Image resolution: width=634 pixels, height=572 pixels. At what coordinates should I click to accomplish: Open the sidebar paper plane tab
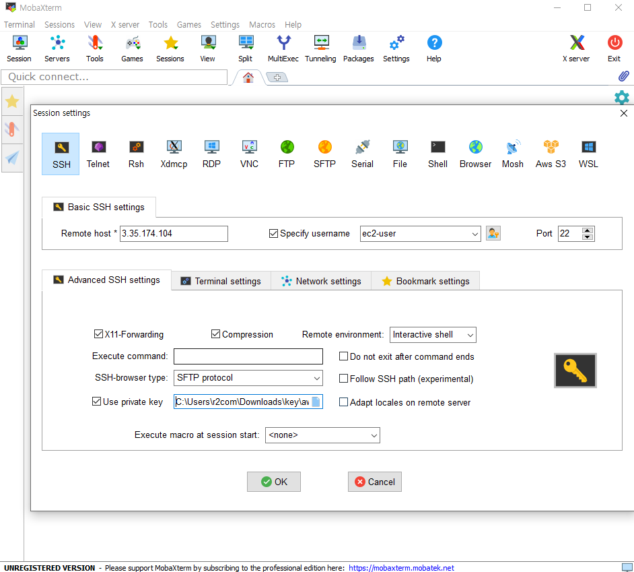(x=12, y=158)
